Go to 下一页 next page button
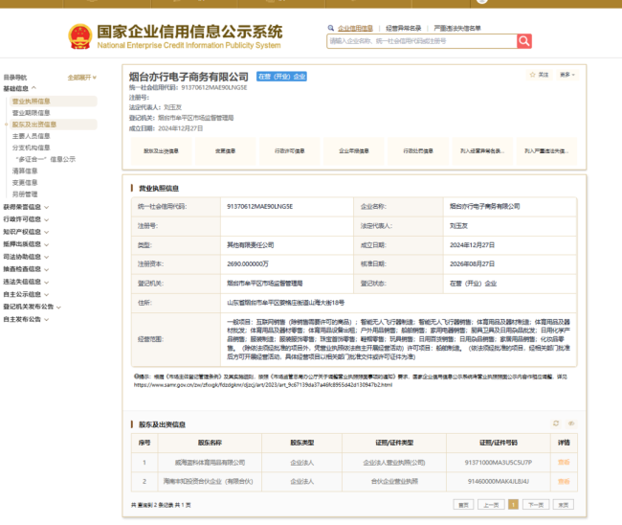The image size is (622, 525). pos(536,505)
